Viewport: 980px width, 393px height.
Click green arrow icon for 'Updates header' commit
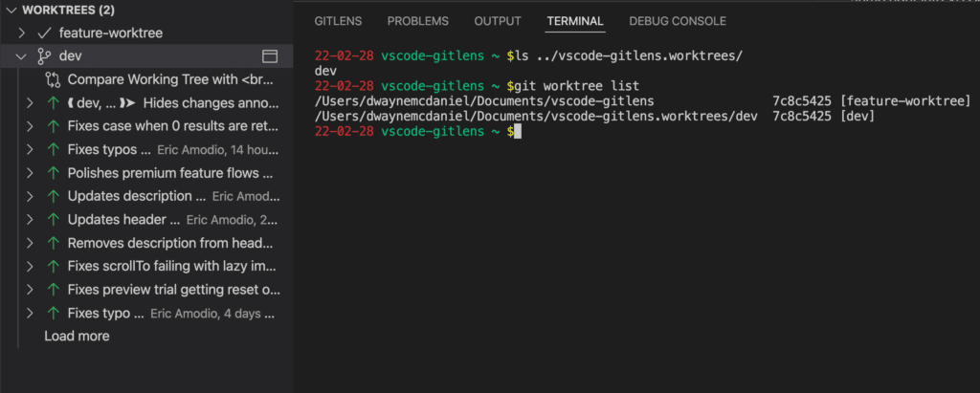54,220
